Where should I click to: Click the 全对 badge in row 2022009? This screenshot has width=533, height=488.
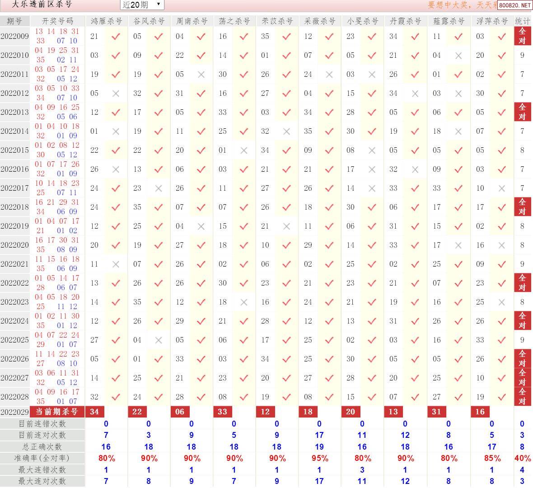[x=523, y=36]
